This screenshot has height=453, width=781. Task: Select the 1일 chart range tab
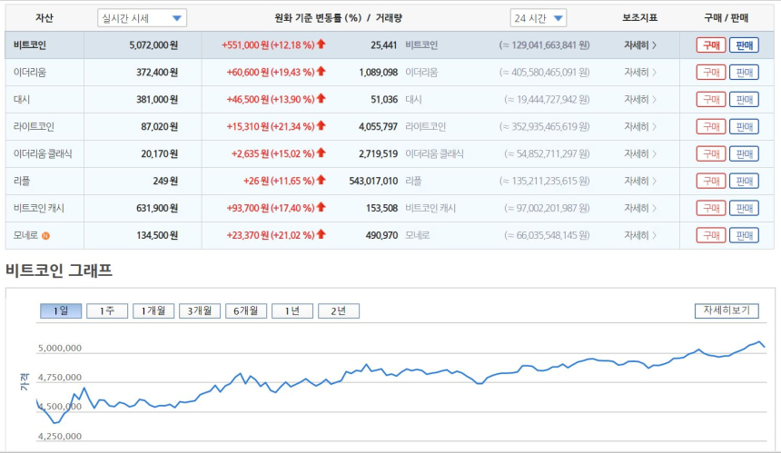tap(61, 311)
